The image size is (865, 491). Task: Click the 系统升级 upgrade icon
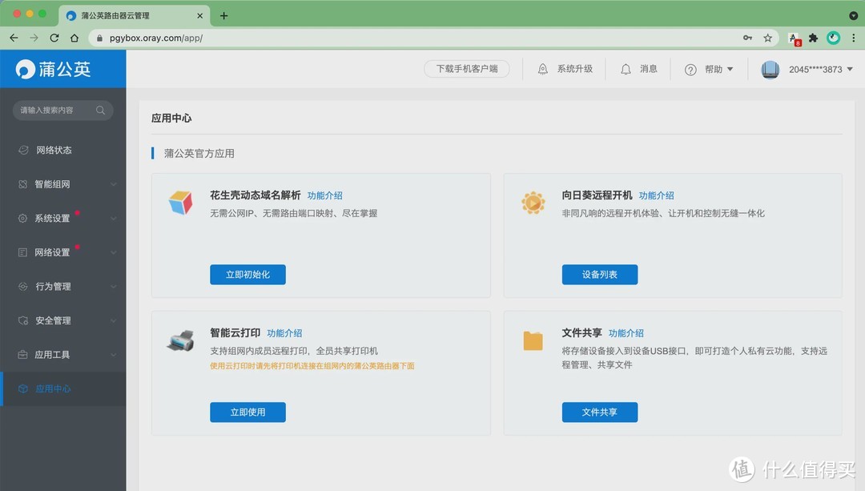541,69
